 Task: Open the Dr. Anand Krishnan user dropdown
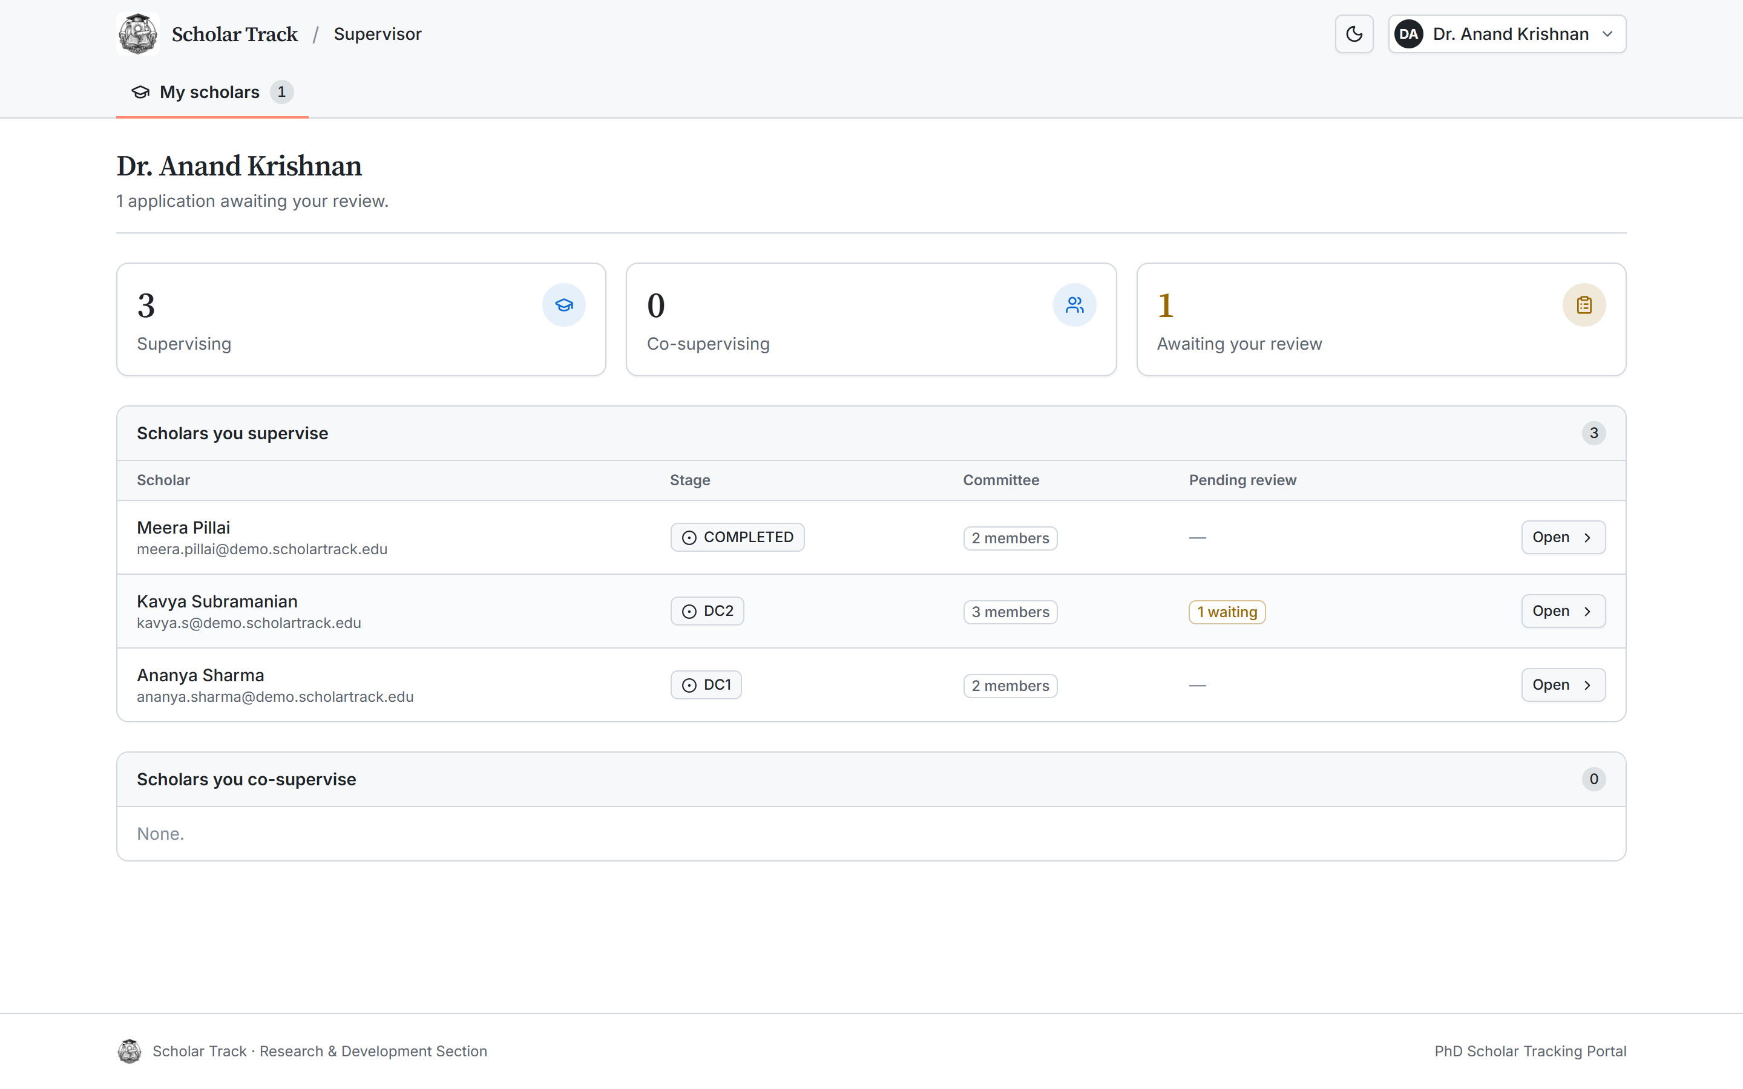click(x=1507, y=34)
